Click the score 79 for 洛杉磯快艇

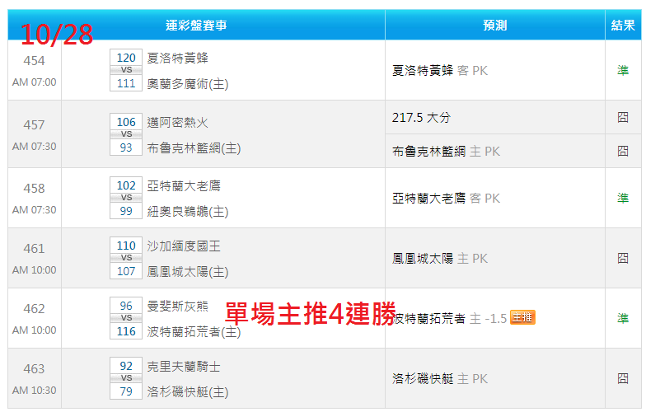point(126,391)
